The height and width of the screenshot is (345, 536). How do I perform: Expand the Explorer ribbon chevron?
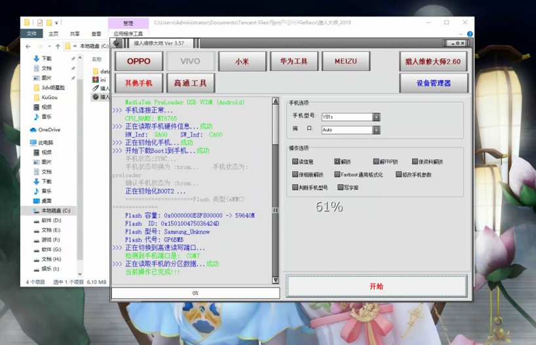[461, 34]
